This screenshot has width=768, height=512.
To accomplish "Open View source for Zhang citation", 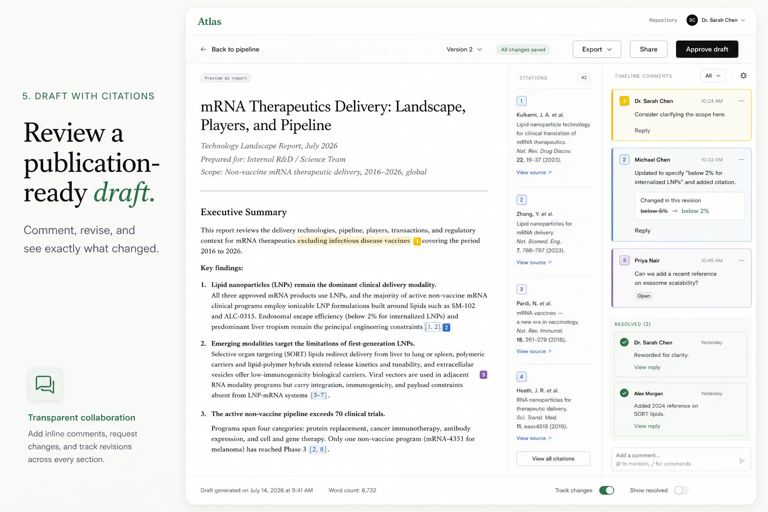I will 534,262.
